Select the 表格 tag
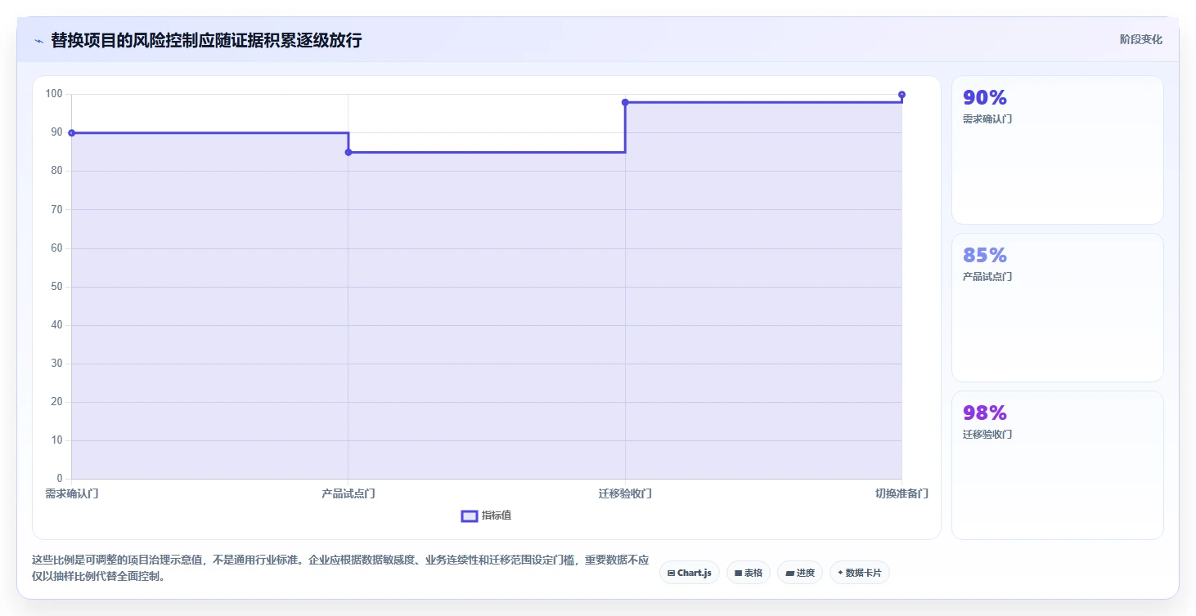This screenshot has width=1196, height=616. (749, 573)
